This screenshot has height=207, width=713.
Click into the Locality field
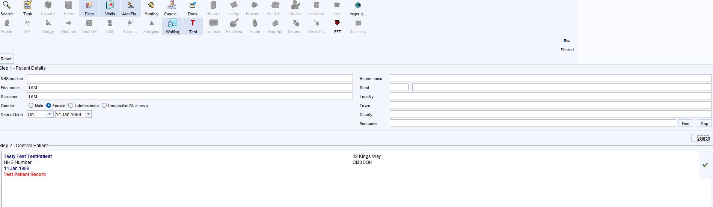coord(550,96)
